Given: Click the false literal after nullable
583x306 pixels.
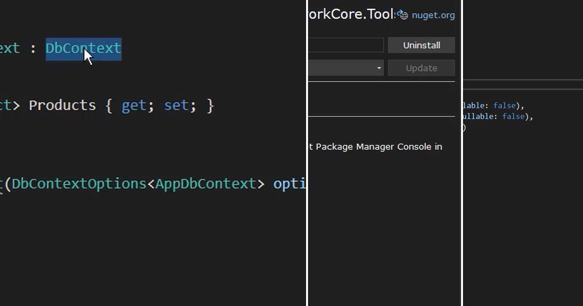Looking at the screenshot, I should pos(514,116).
